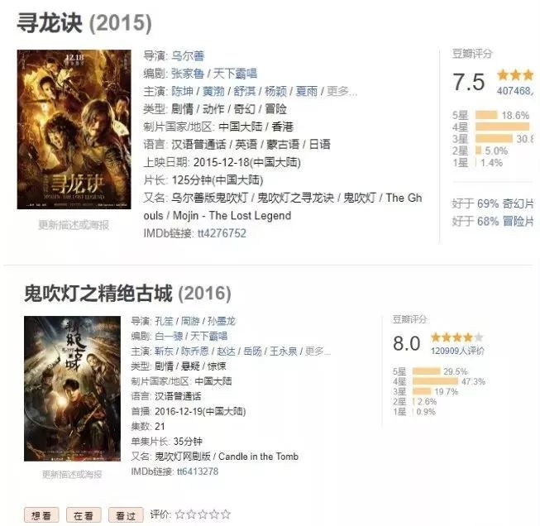Open the 精绝古城 series poster
This screenshot has width=540, height=526.
pyautogui.click(x=72, y=389)
